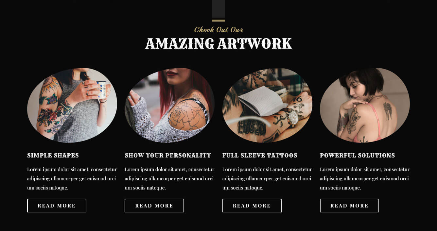Click the Show Your Personality title

(x=168, y=156)
